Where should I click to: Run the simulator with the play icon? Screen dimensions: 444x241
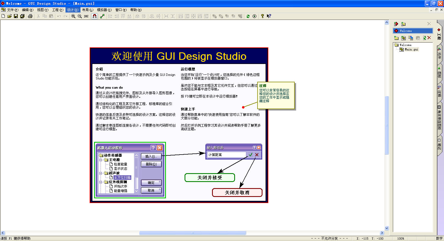(254, 16)
